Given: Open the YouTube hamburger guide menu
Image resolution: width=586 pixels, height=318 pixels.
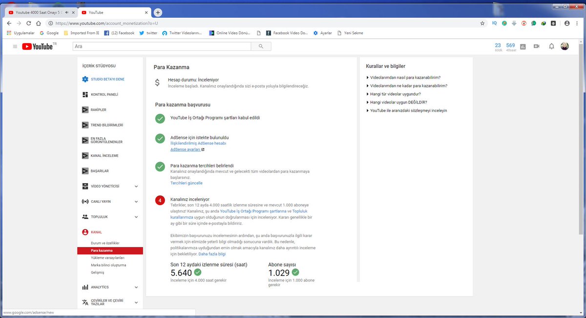Looking at the screenshot, I should tap(15, 46).
